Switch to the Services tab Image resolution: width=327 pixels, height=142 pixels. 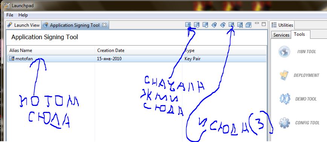coord(281,35)
